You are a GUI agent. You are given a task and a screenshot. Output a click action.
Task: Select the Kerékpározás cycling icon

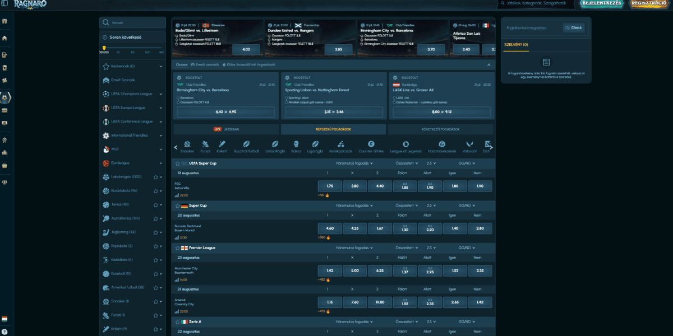tap(340, 147)
